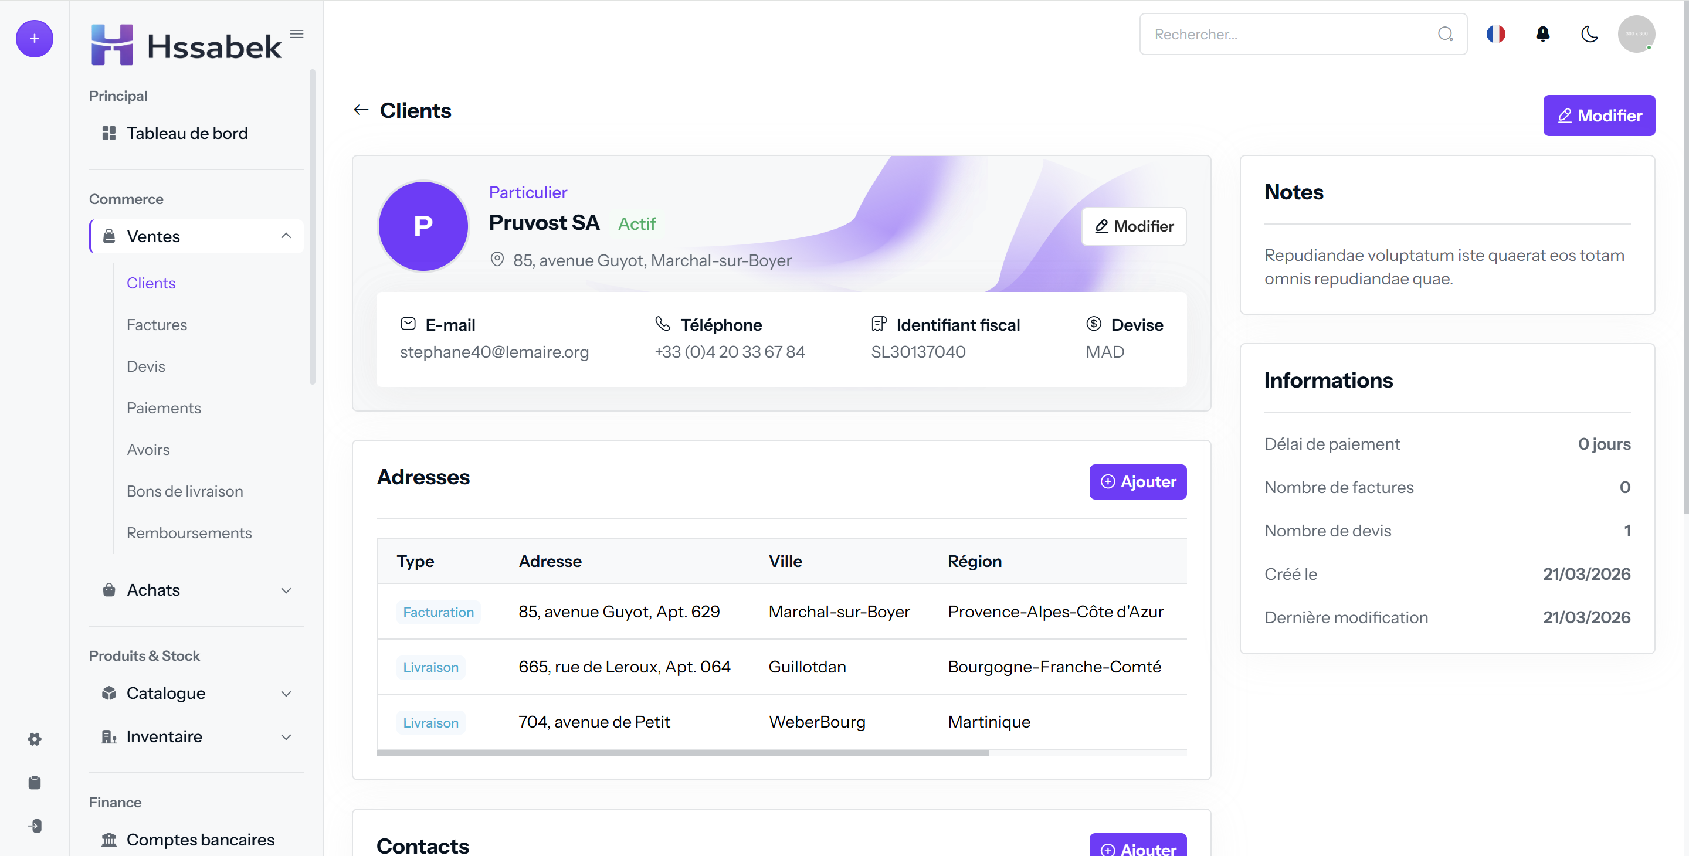This screenshot has width=1689, height=856.
Task: Click the Catalogue box icon
Action: tap(109, 693)
